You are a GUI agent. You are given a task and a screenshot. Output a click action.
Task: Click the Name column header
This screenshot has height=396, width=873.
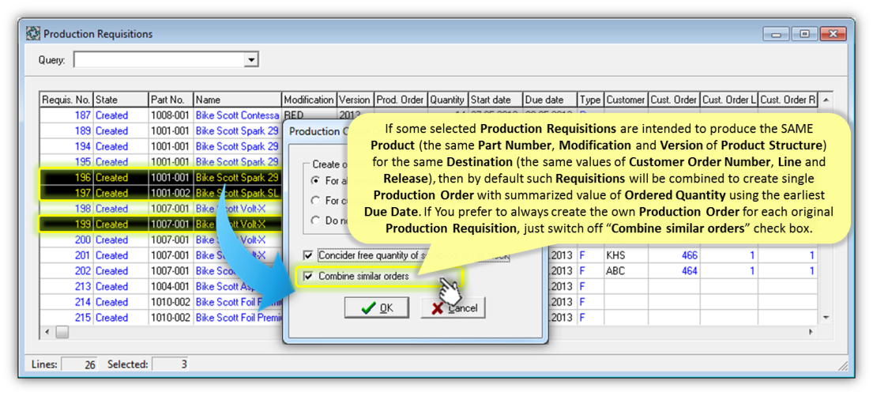click(237, 100)
